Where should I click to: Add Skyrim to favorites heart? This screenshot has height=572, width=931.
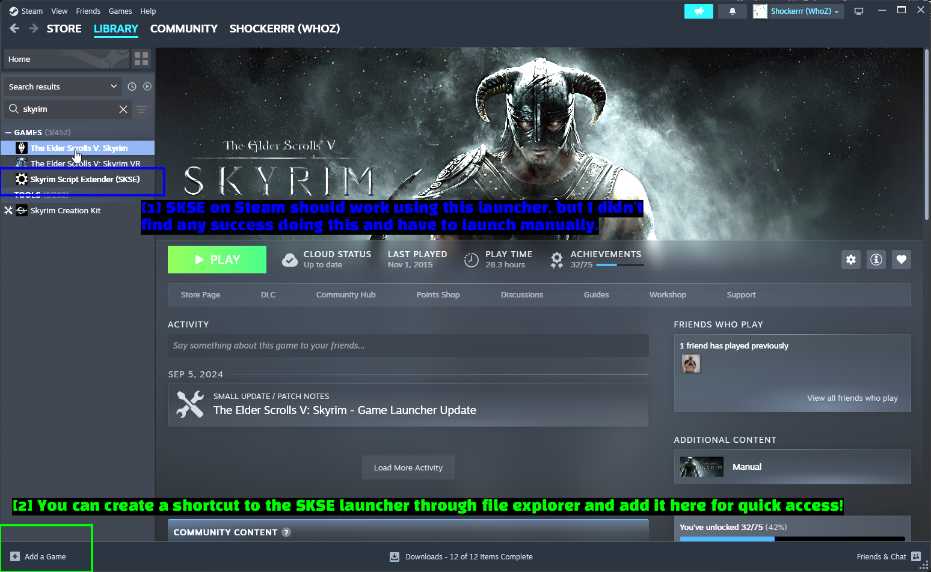[902, 260]
